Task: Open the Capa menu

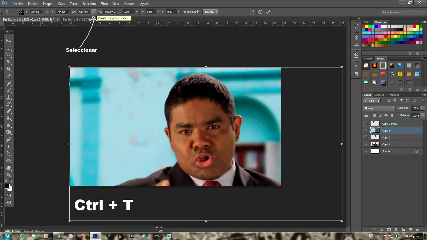Action: tap(62, 4)
